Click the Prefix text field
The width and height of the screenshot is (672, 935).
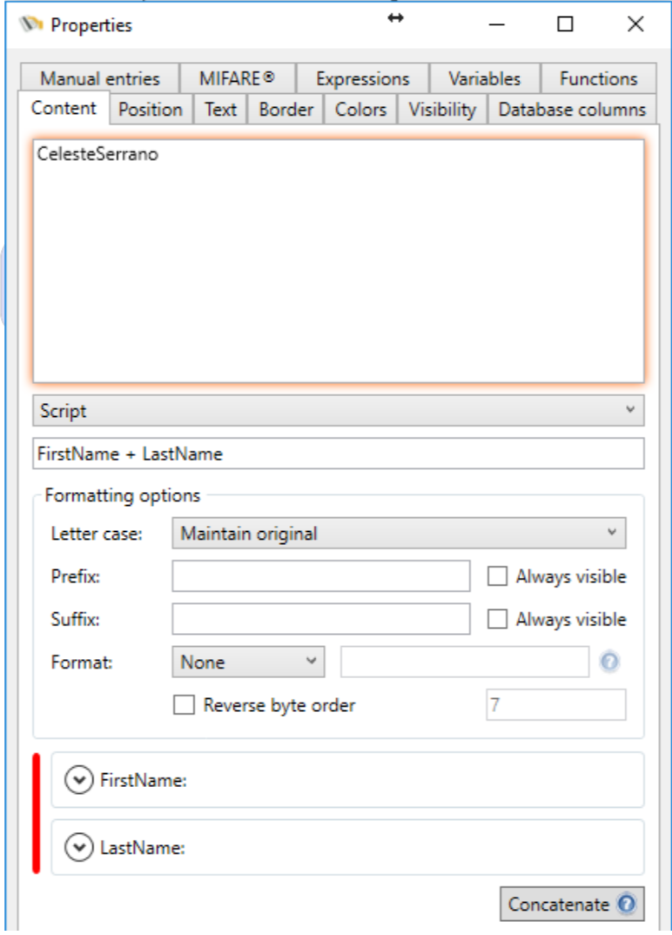pyautogui.click(x=321, y=576)
